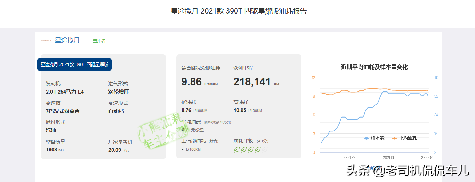Click the 9.86 L/100KM fuel consumption figure
The height and width of the screenshot is (182, 475).
point(200,82)
